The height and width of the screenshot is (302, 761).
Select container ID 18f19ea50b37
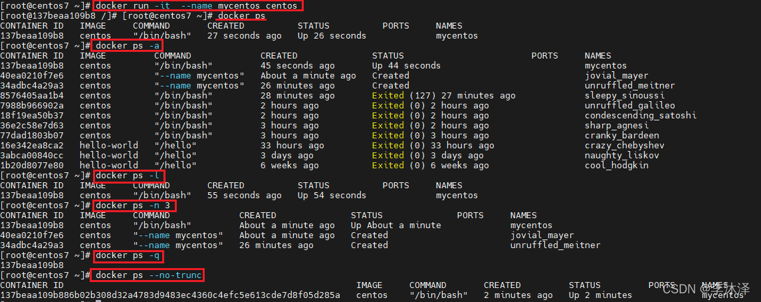(x=32, y=116)
